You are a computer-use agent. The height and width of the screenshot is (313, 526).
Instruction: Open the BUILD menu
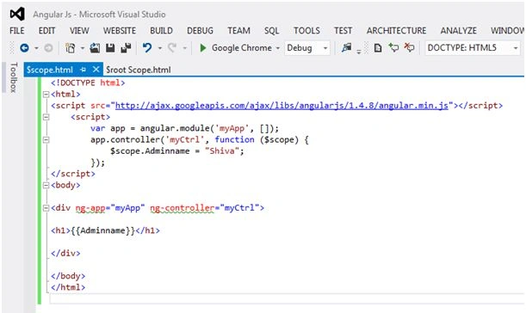161,30
